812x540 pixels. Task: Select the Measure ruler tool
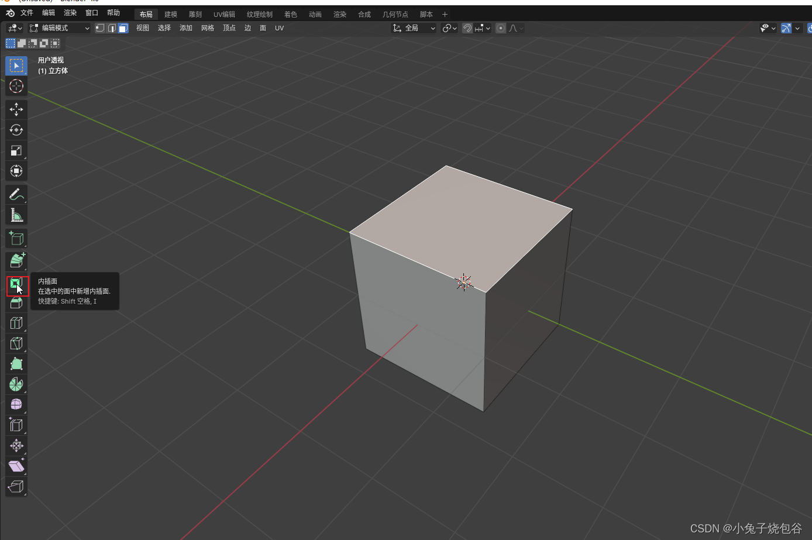tap(16, 215)
